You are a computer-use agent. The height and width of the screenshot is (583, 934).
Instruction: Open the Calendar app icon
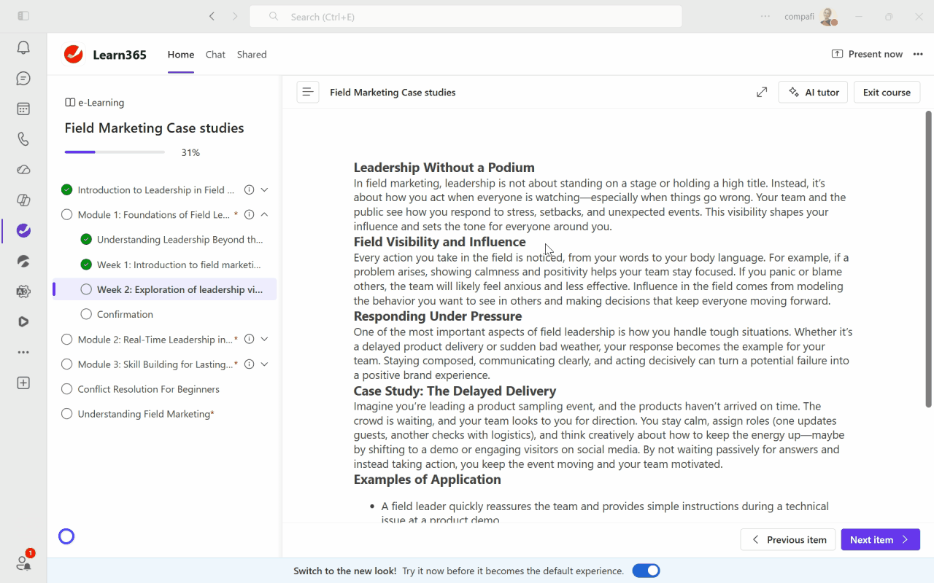pyautogui.click(x=23, y=109)
